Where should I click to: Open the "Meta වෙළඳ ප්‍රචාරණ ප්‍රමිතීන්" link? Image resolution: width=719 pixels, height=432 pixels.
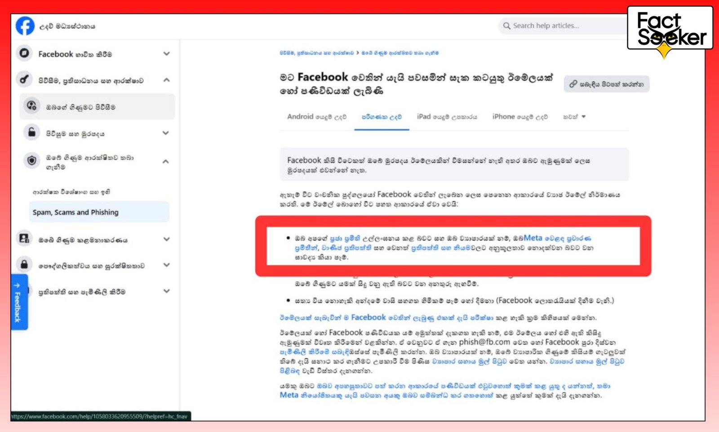pyautogui.click(x=443, y=242)
